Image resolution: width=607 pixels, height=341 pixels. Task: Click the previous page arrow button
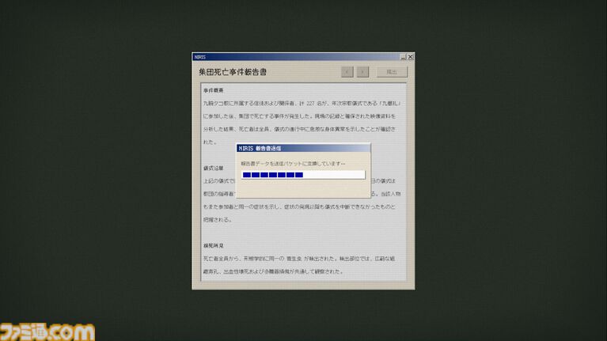347,72
